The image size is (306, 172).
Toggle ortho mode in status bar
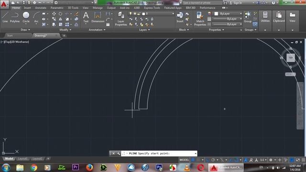coord(208,160)
